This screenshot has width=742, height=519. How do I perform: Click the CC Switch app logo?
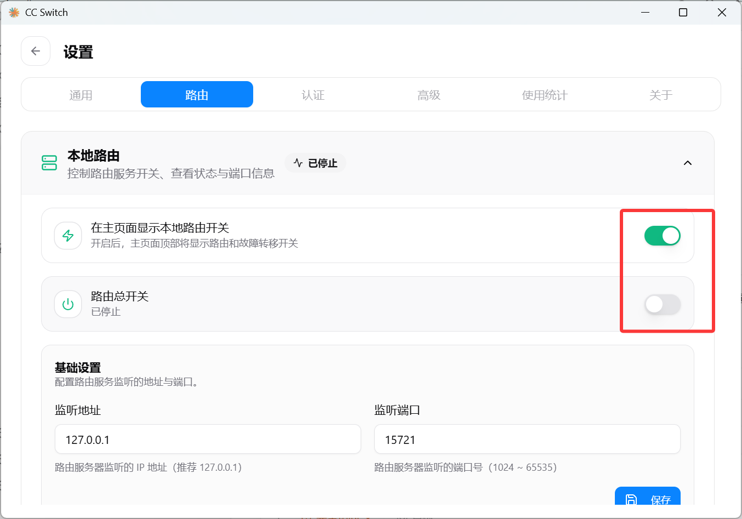click(14, 12)
